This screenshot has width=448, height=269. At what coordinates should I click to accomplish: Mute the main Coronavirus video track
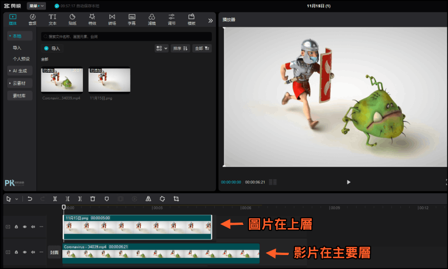(33, 252)
